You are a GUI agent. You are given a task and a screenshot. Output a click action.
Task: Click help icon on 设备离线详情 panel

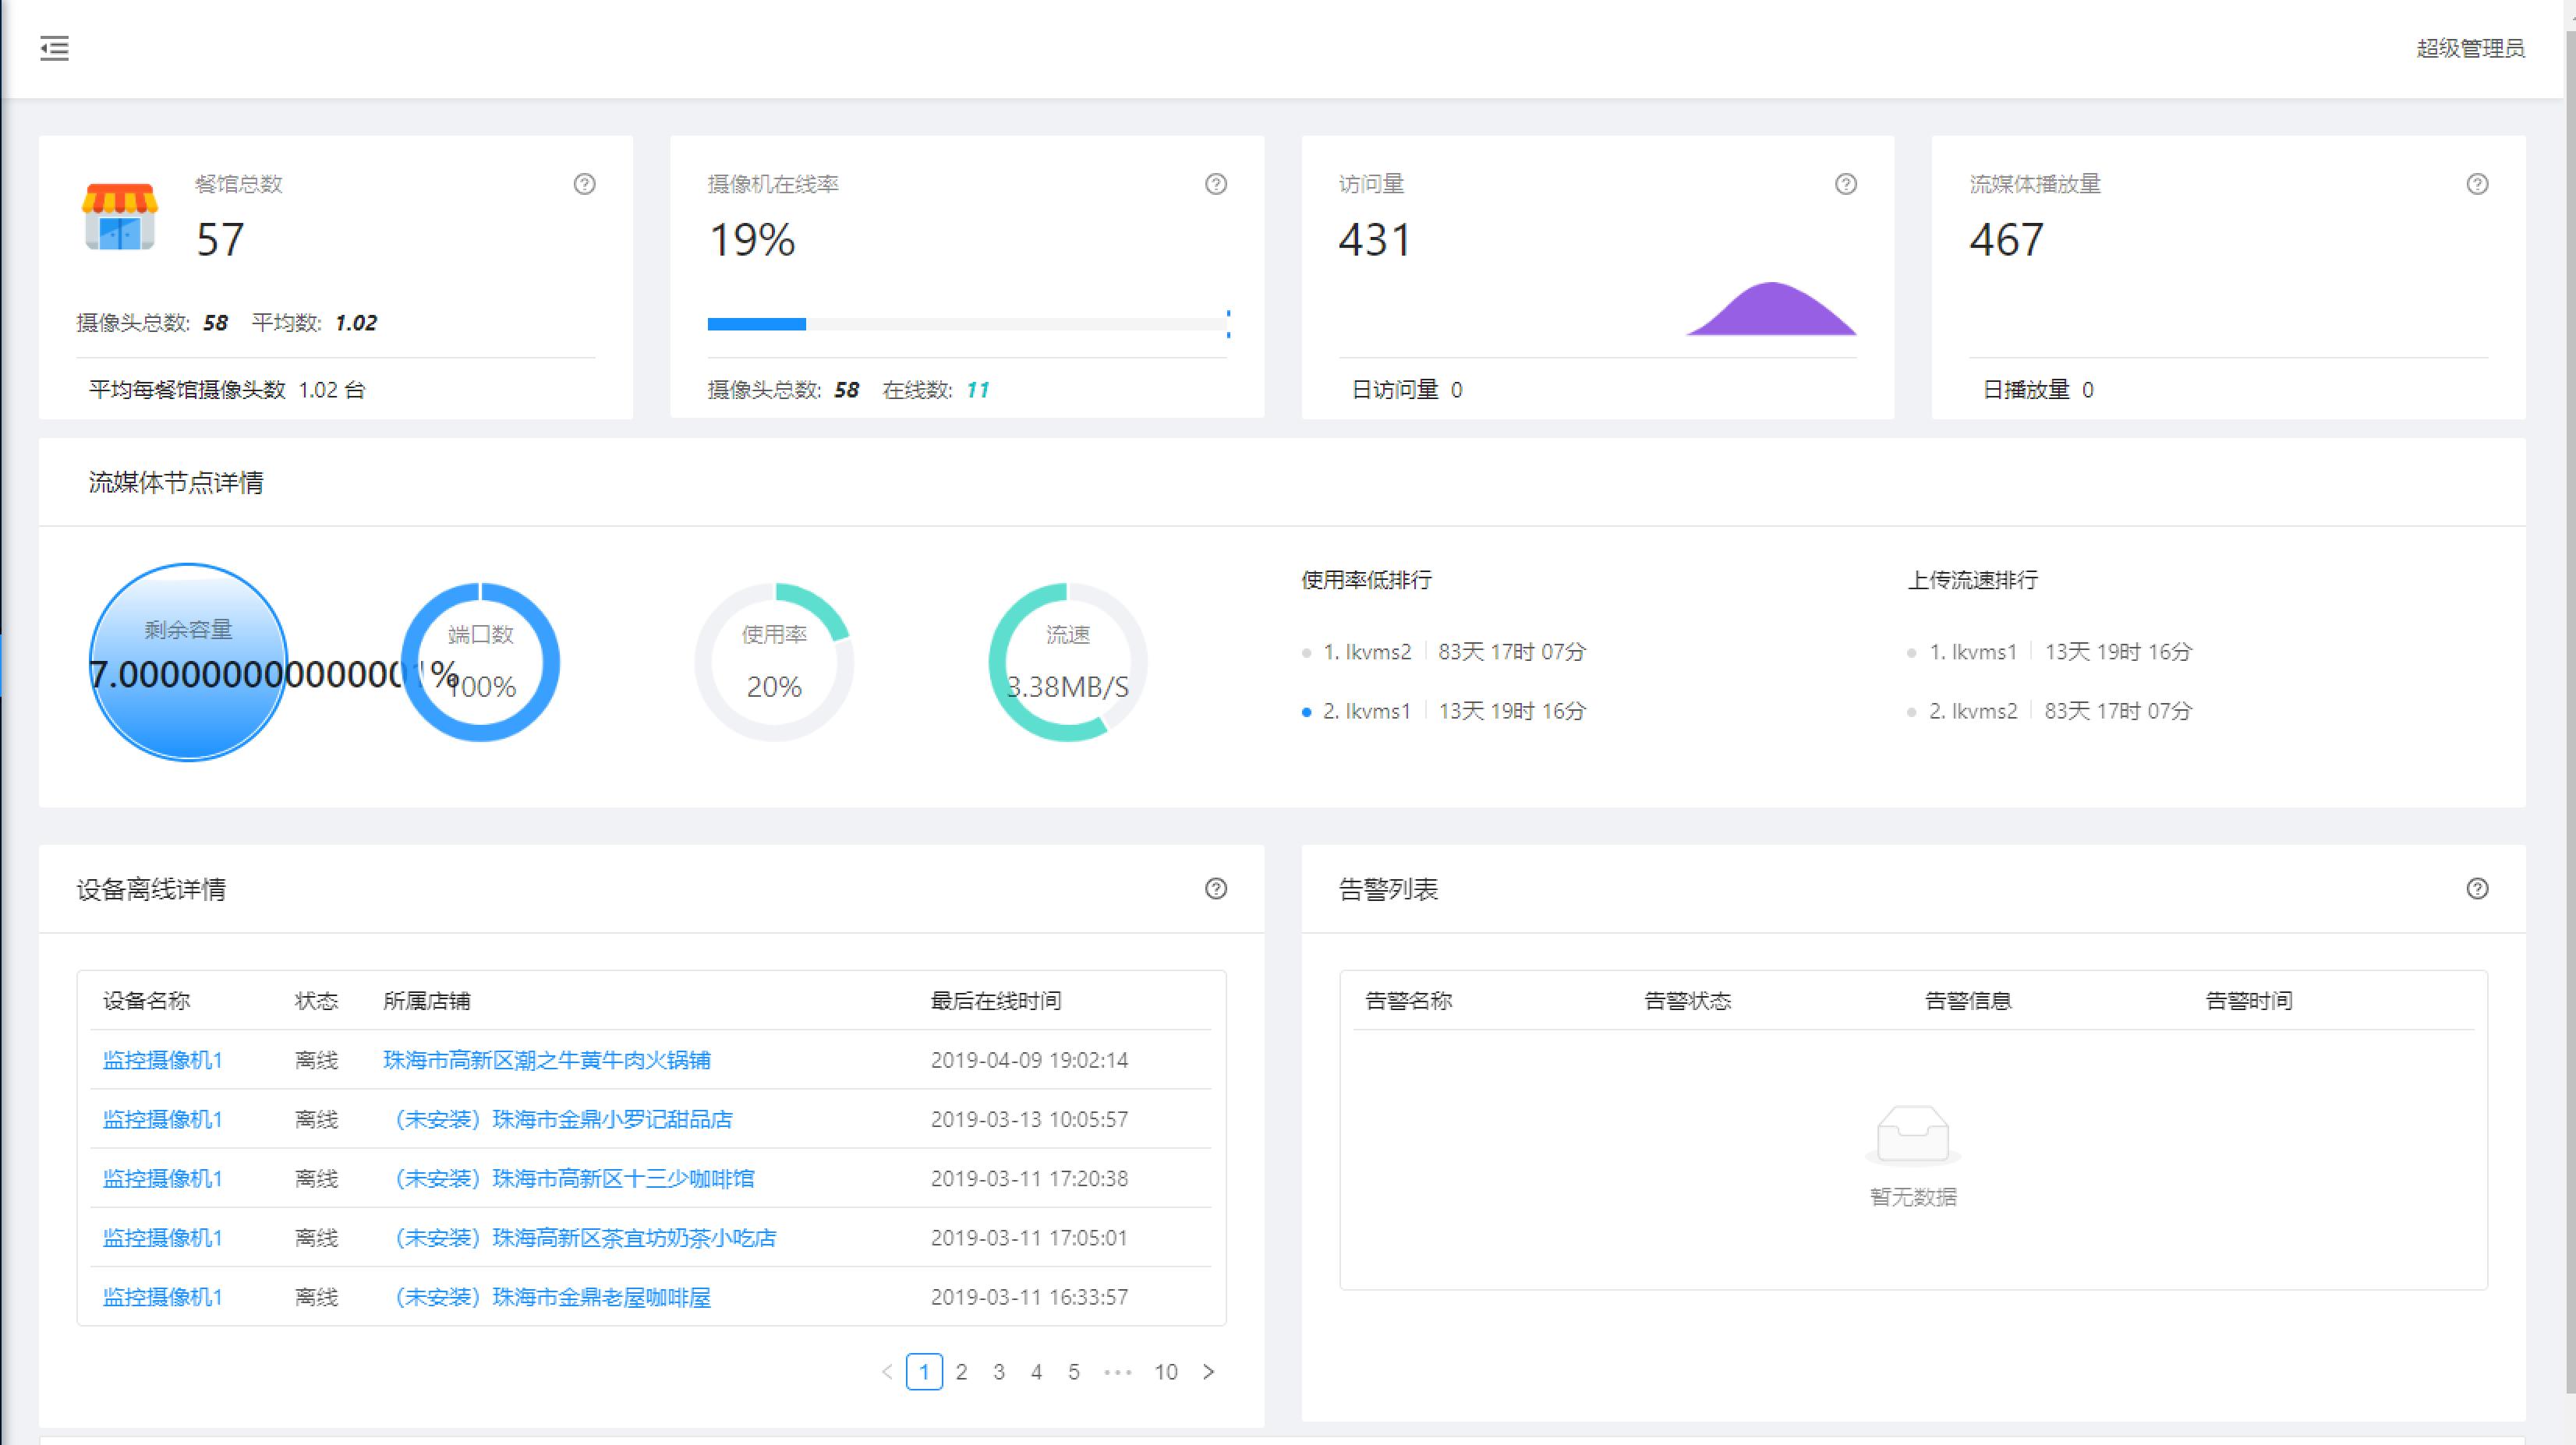pyautogui.click(x=1216, y=889)
